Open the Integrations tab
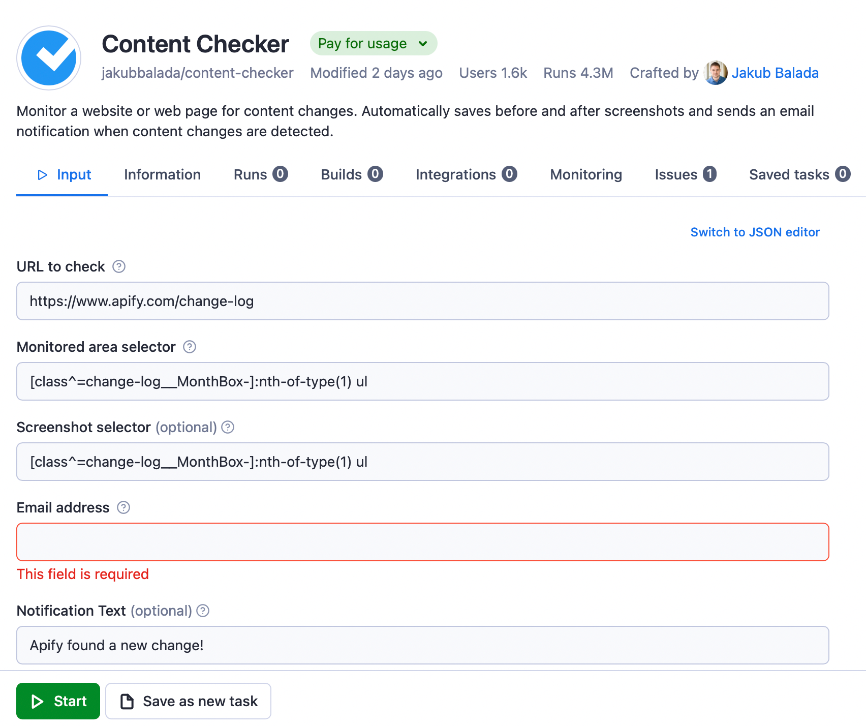This screenshot has width=866, height=726. (x=467, y=174)
